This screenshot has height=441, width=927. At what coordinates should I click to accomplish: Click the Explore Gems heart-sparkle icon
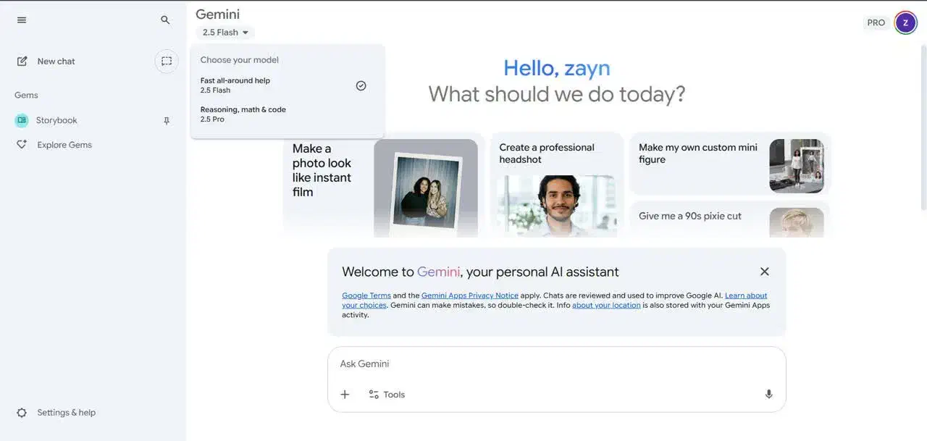coord(22,145)
